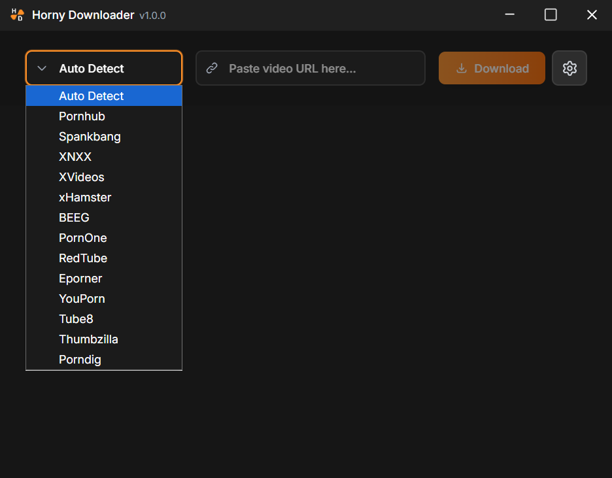Choose XNXX from the site list

click(x=75, y=157)
